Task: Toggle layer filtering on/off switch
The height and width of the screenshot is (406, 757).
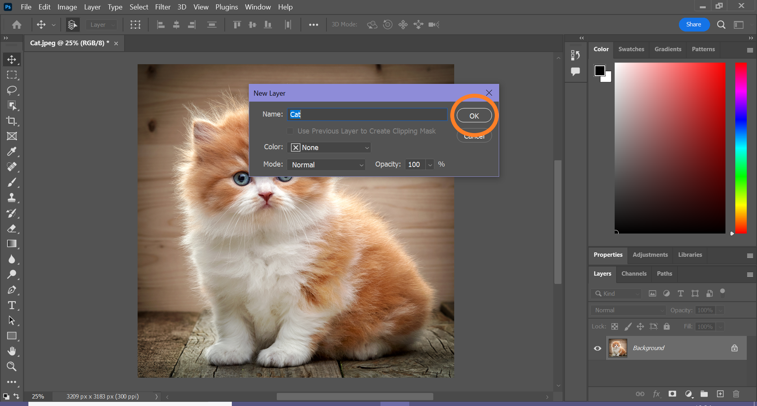Action: coord(722,292)
